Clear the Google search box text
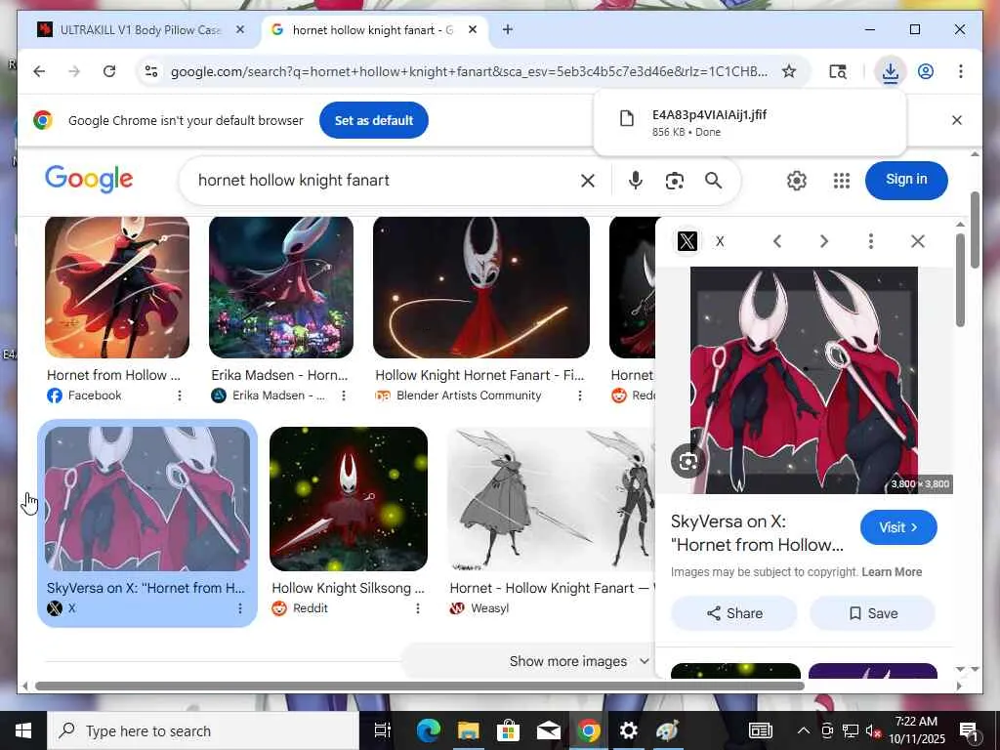Image resolution: width=1000 pixels, height=750 pixels. (x=587, y=181)
